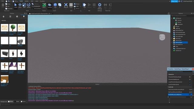This screenshot has height=109, width=194.
Task: Open the Toolbox creations lightbulb icon
Action: tap(24, 16)
